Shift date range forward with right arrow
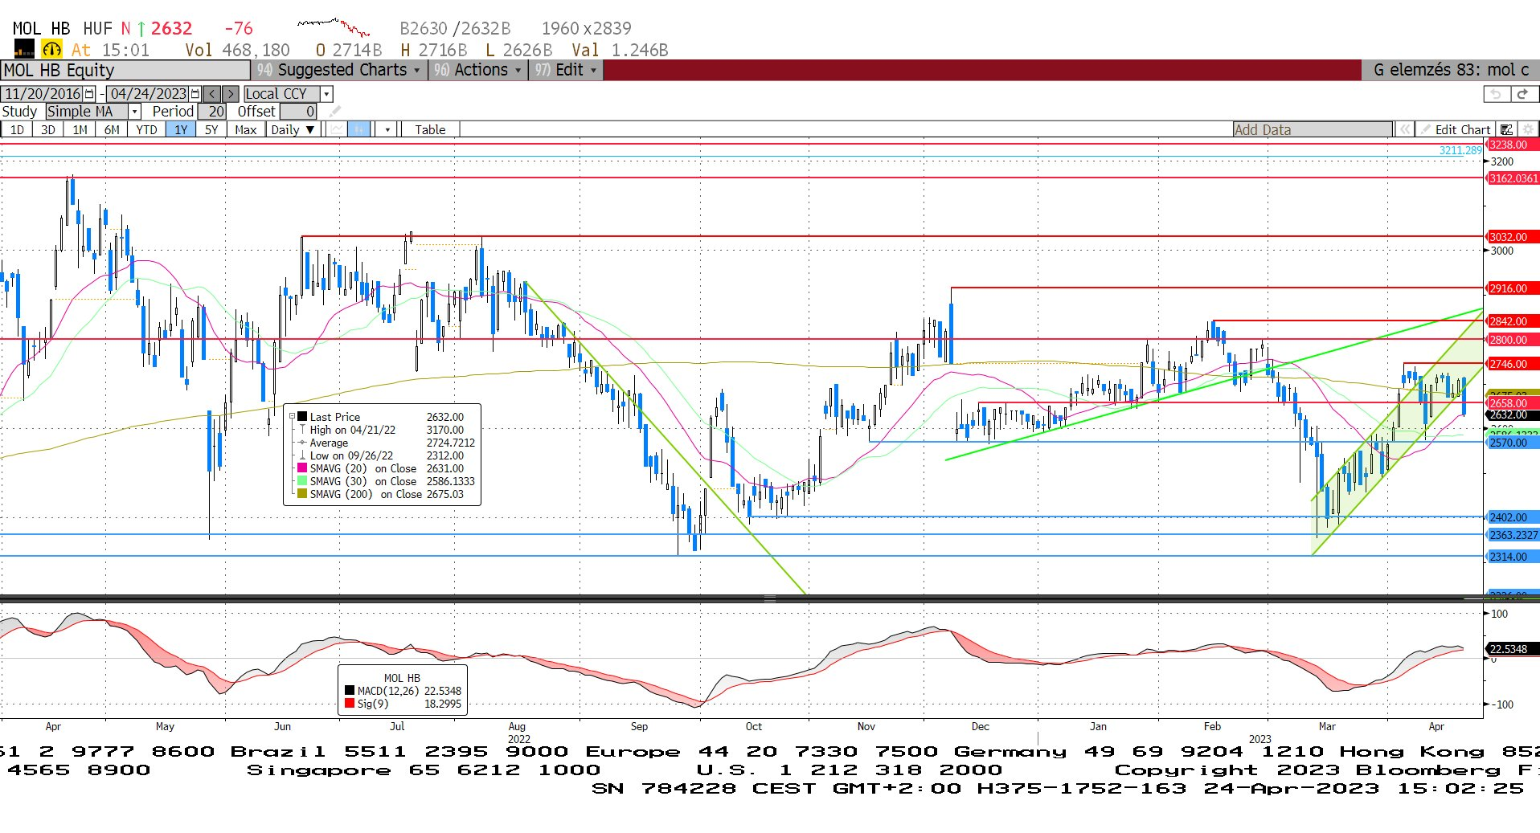Viewport: 1540px width, 833px height. [231, 94]
